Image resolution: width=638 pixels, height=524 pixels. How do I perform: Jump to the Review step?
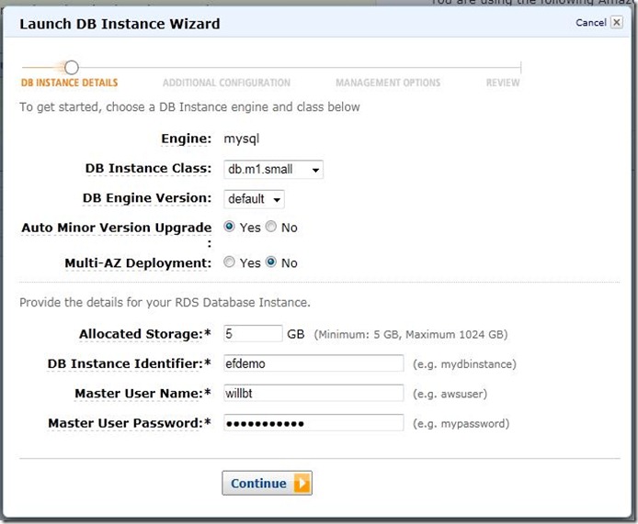[x=502, y=84]
